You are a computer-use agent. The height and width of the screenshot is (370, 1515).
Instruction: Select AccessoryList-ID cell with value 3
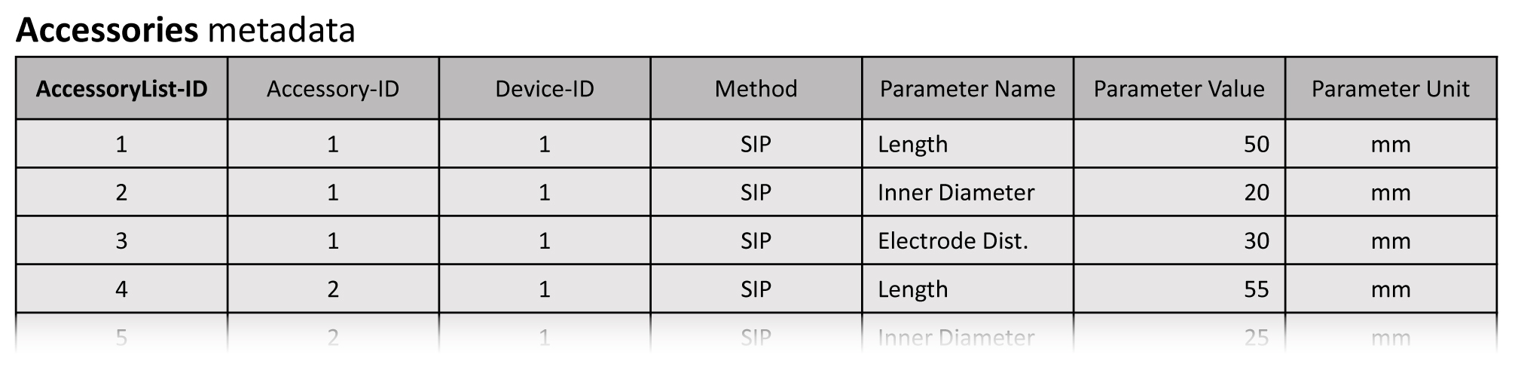tap(121, 240)
